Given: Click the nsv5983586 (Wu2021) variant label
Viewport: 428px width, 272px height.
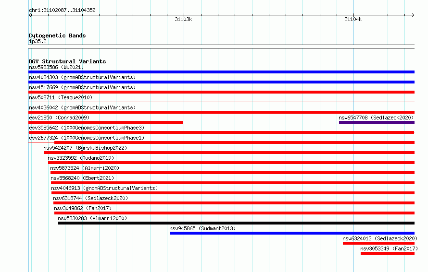Looking at the screenshot, I should [x=56, y=67].
